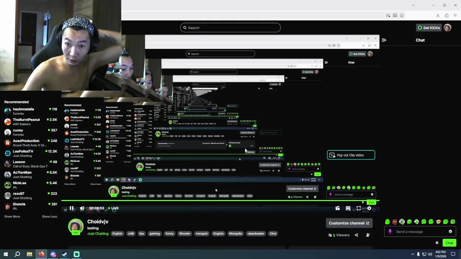Screen dimensions: 461x259
Task: Share the stream via share icon
Action: coord(356,235)
